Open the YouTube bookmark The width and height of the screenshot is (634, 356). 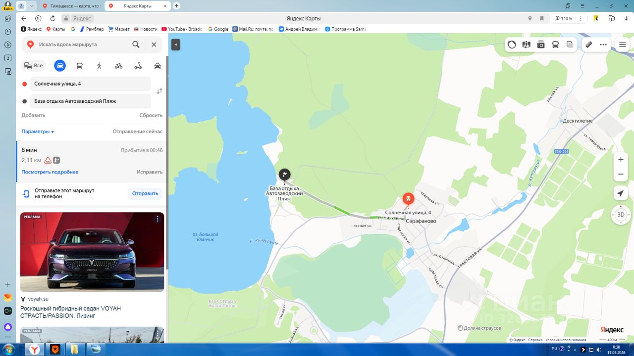point(182,29)
